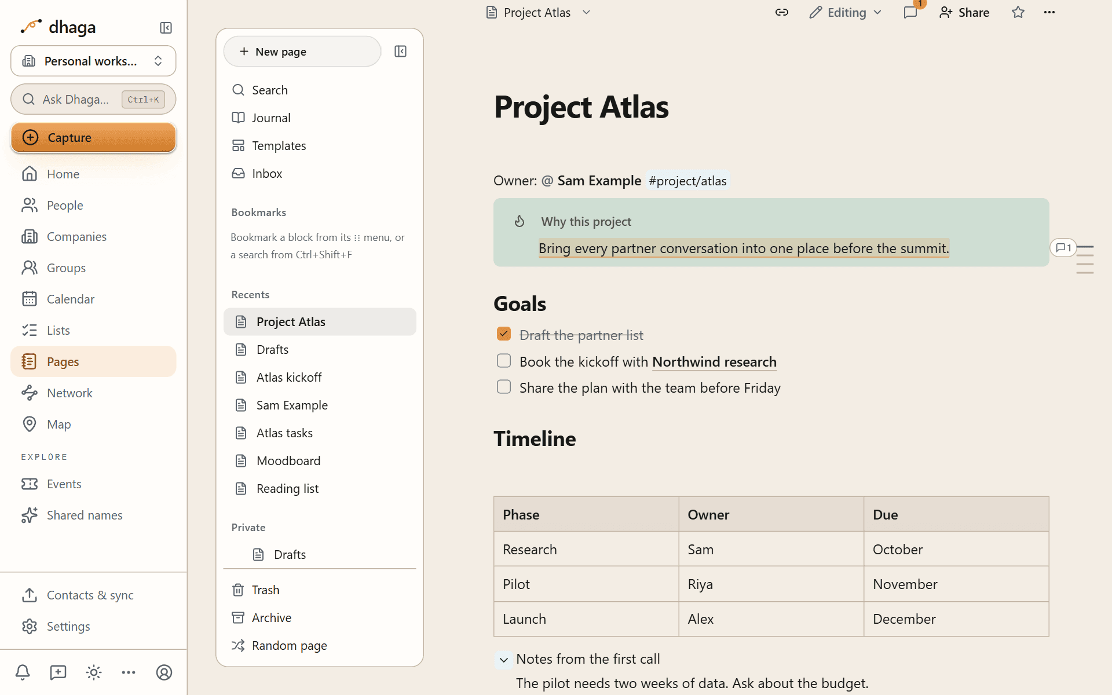1112x695 pixels.
Task: Open Groups in the sidebar
Action: pos(93,268)
